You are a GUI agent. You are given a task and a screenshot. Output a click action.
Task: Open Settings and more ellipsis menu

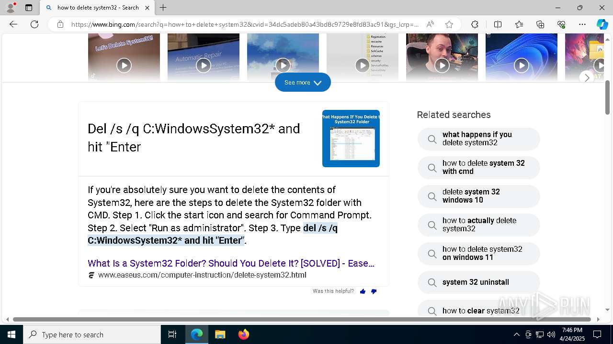pyautogui.click(x=582, y=24)
